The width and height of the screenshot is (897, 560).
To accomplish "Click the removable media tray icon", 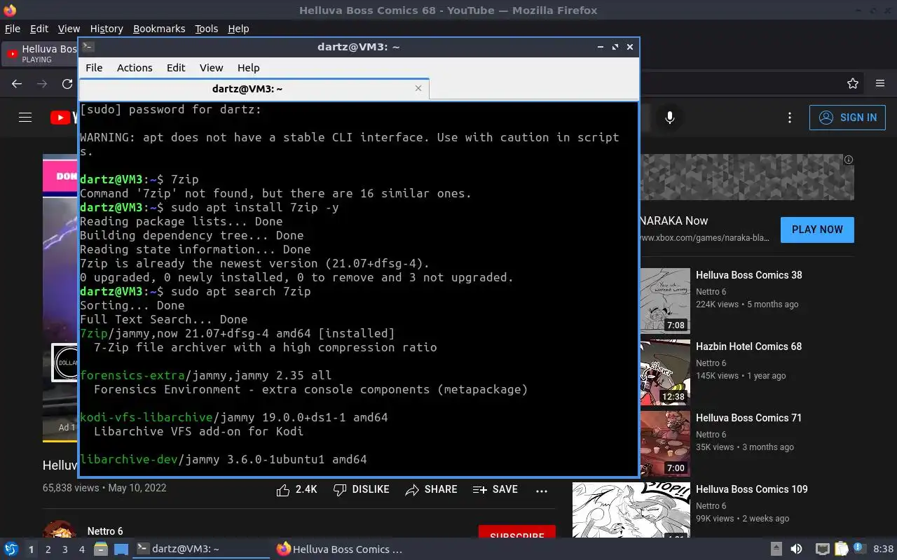I will tap(776, 549).
